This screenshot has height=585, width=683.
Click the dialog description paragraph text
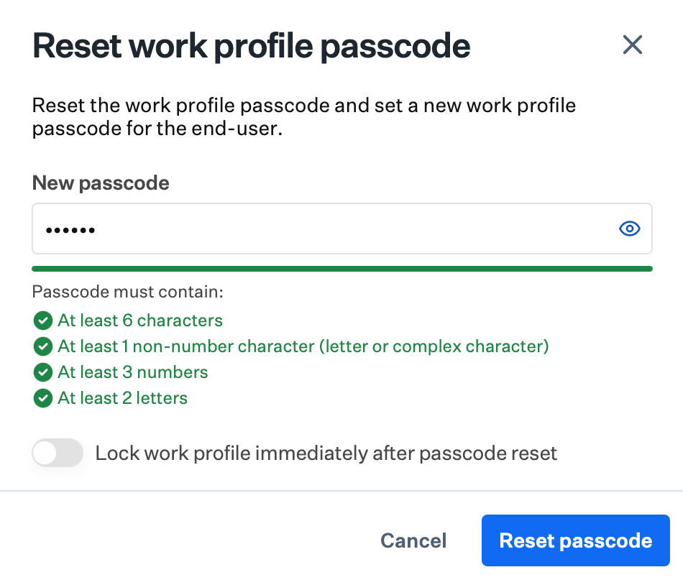click(x=303, y=117)
